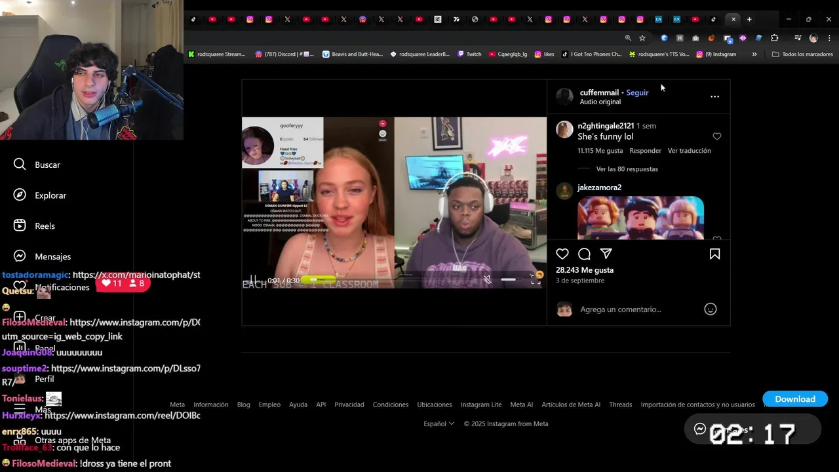Click the 11.115 Me gusta comment likes
Image resolution: width=839 pixels, height=472 pixels.
[x=600, y=151]
